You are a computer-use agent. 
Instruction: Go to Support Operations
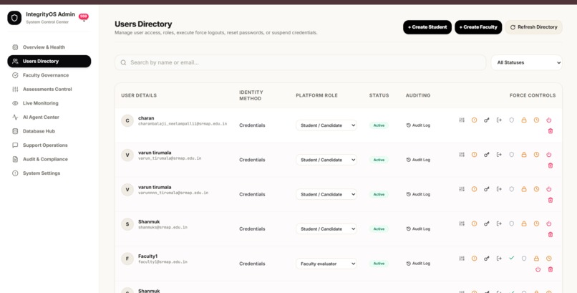(49, 145)
